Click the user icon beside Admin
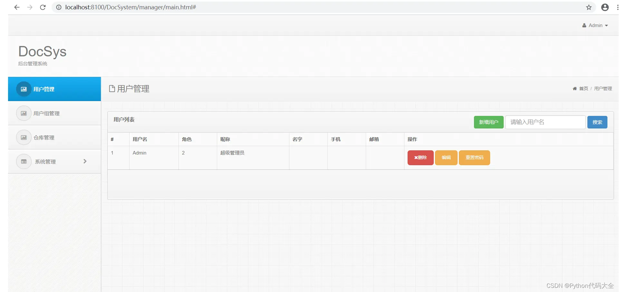 pyautogui.click(x=584, y=25)
